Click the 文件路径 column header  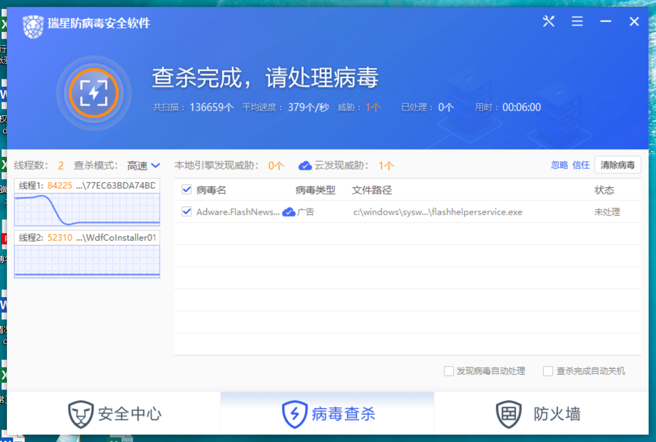[372, 190]
